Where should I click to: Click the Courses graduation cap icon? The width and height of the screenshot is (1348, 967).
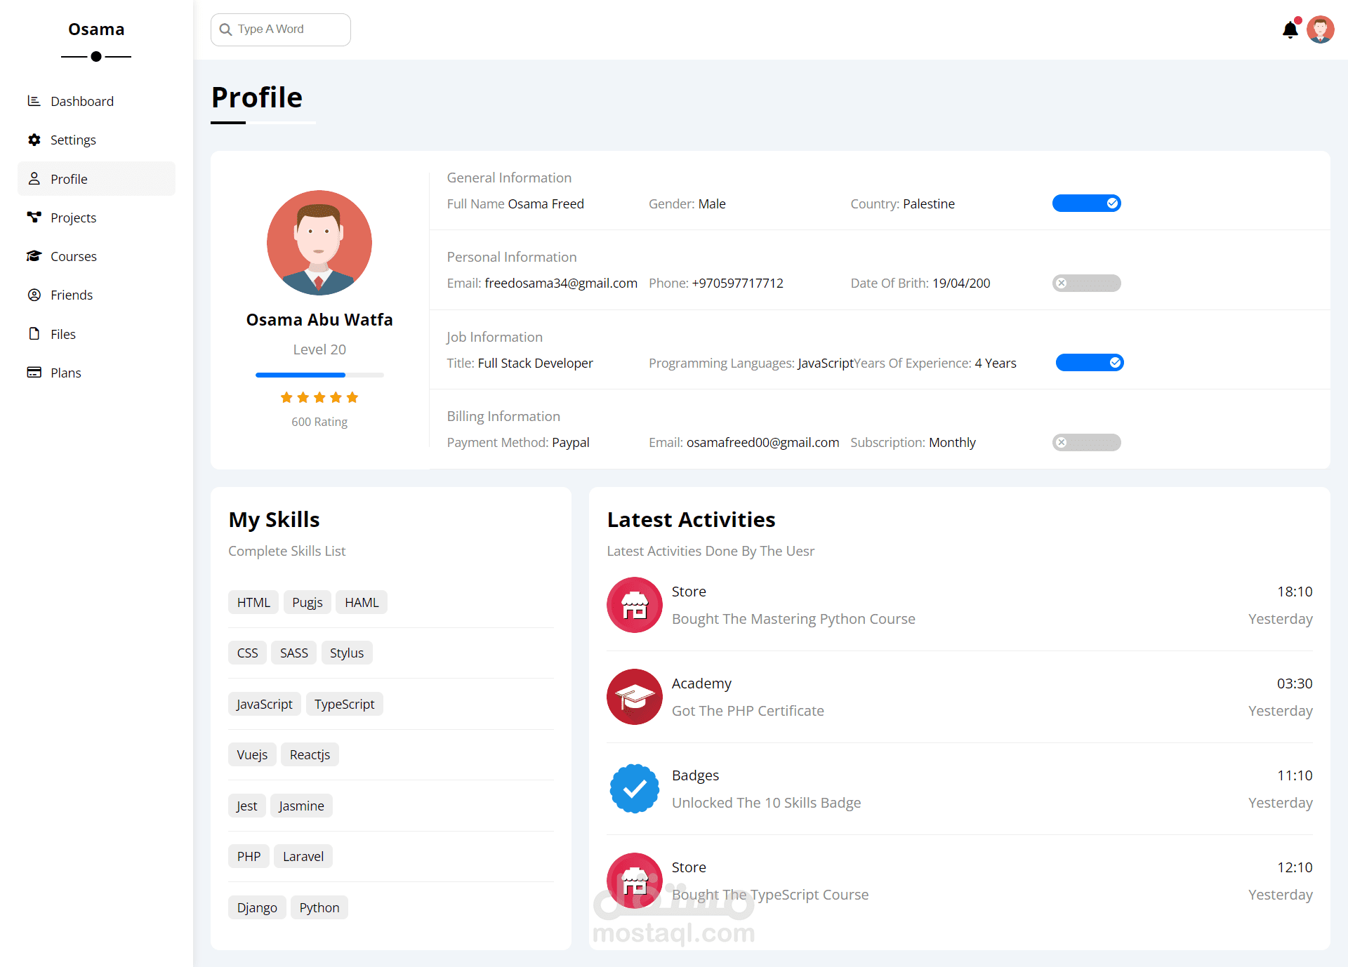click(x=34, y=256)
